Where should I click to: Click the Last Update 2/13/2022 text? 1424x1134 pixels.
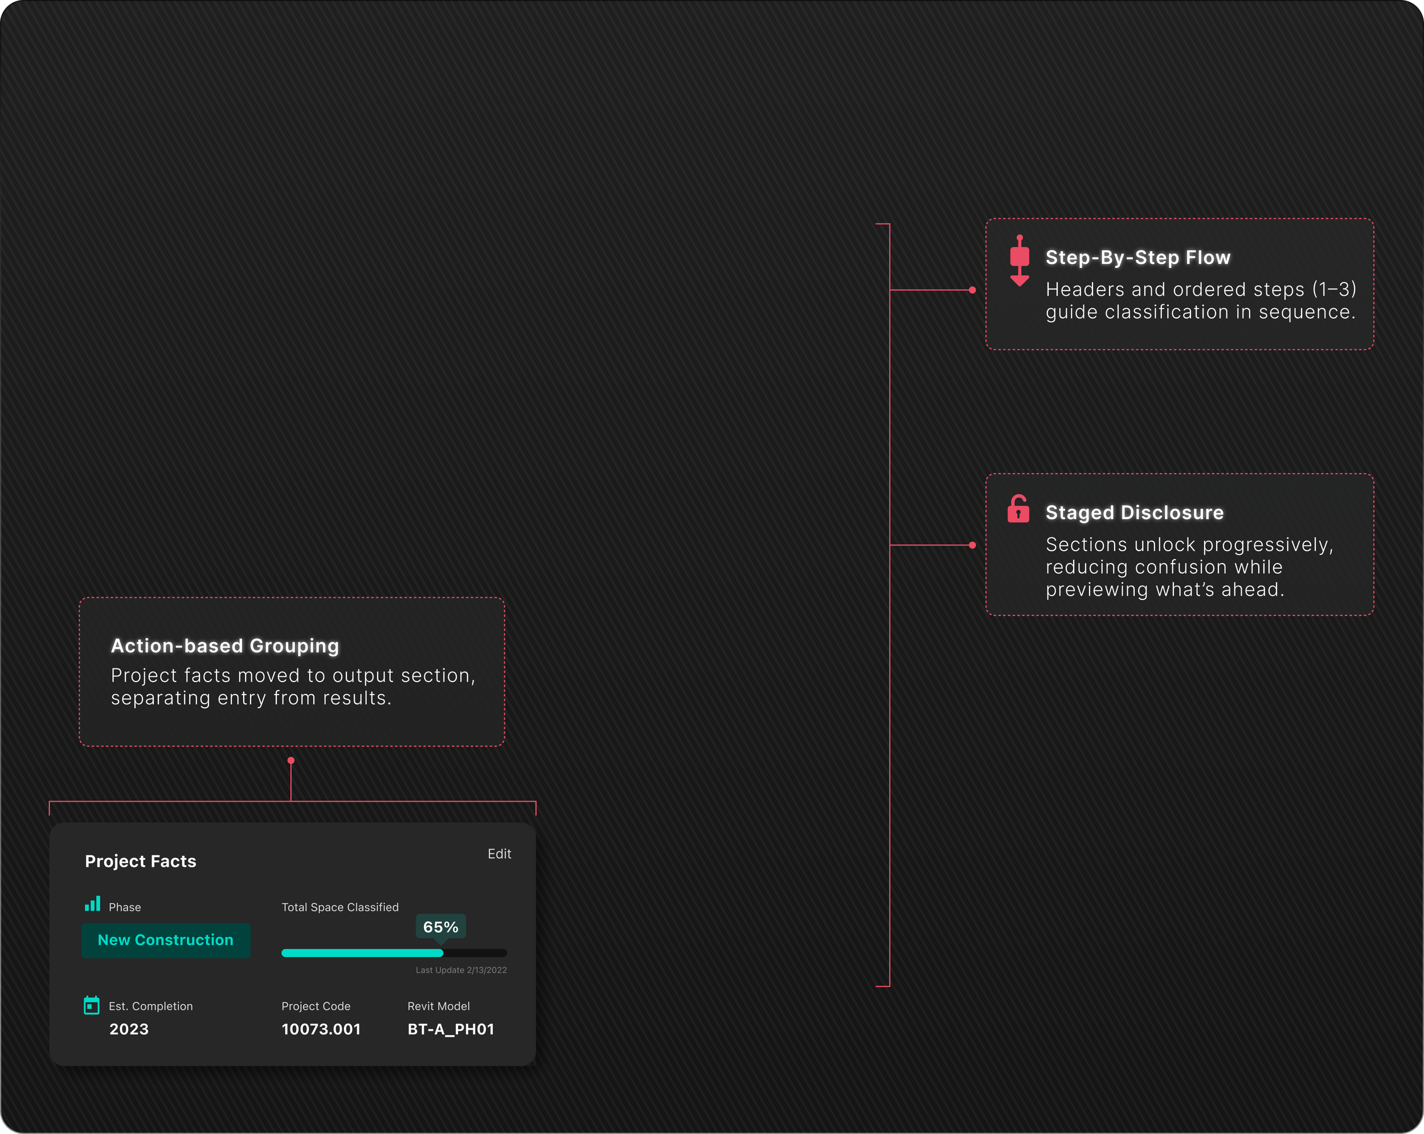(461, 970)
